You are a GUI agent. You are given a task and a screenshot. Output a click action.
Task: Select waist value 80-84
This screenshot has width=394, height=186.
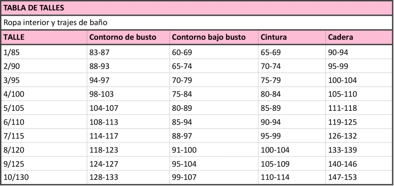pos(271,94)
